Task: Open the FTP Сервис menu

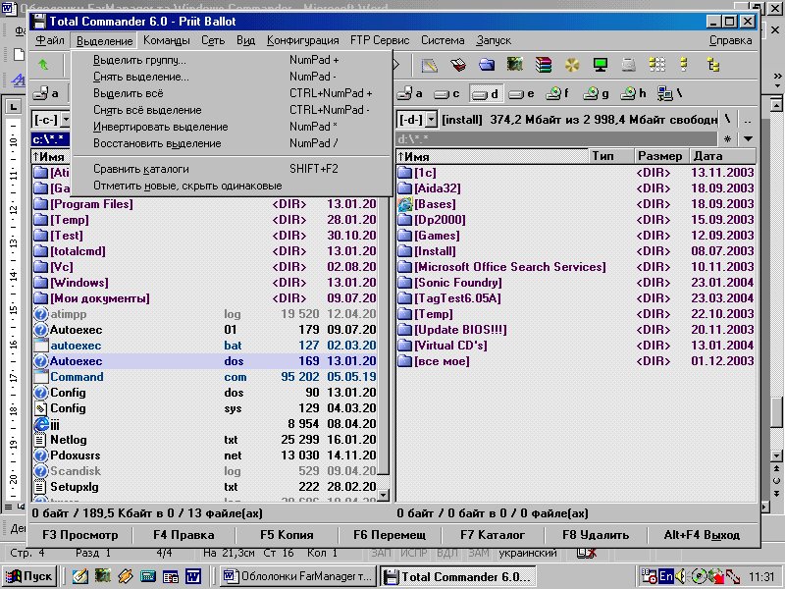Action: pos(380,40)
